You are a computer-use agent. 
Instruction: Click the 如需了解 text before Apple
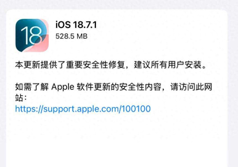point(32,87)
